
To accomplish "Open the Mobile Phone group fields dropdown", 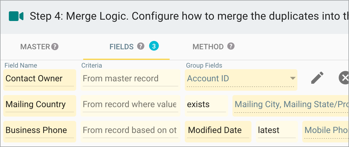I will pyautogui.click(x=325, y=132).
